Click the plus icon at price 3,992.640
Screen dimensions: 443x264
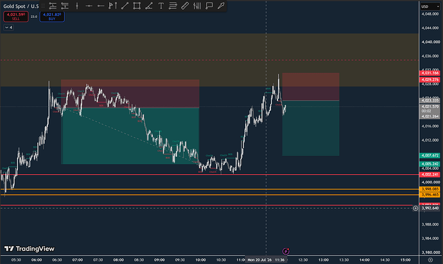pos(415,208)
